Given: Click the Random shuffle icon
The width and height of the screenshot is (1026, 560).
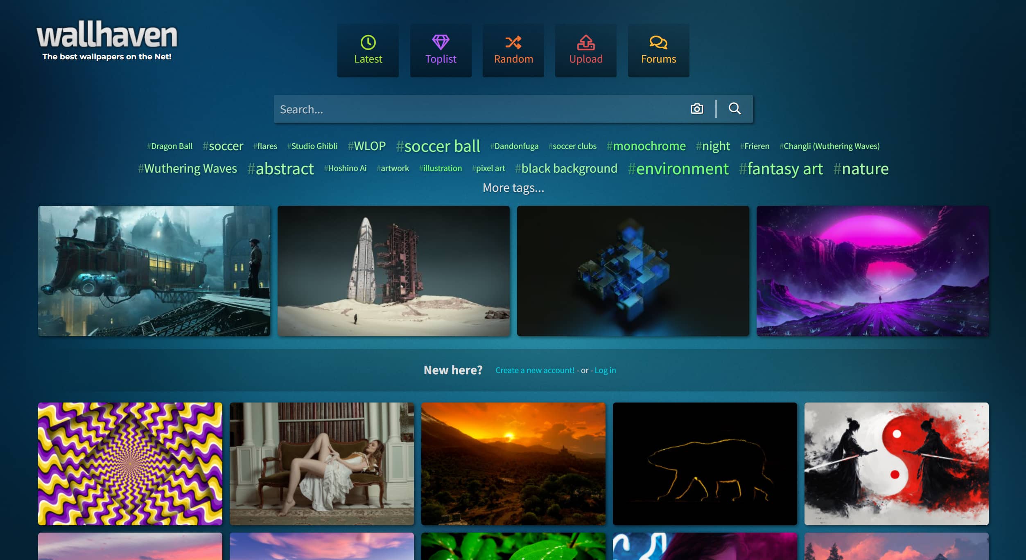Looking at the screenshot, I should tap(513, 42).
